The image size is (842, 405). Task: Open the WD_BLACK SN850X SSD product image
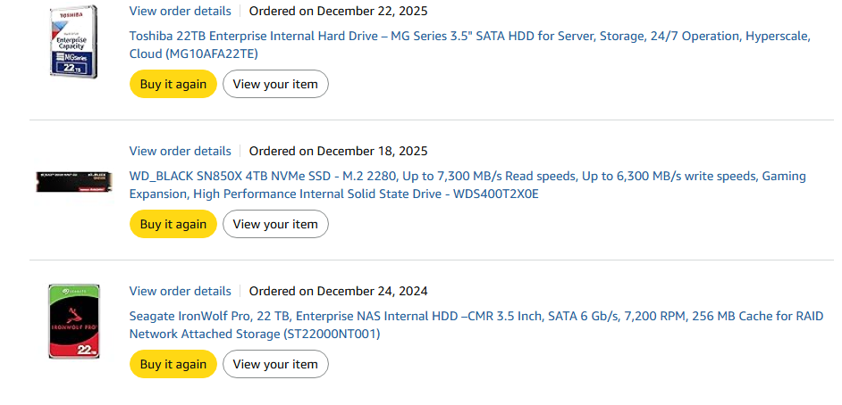click(x=74, y=182)
